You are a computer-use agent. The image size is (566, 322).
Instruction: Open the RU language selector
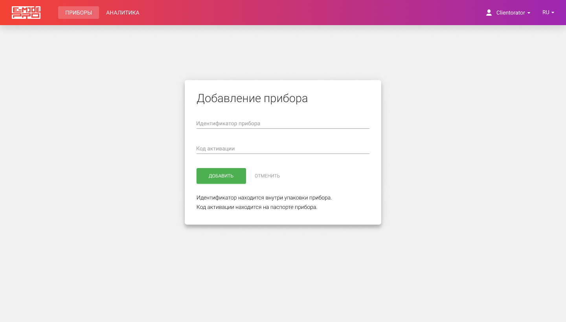click(x=548, y=12)
